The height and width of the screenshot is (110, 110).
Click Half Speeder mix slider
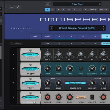31,102
